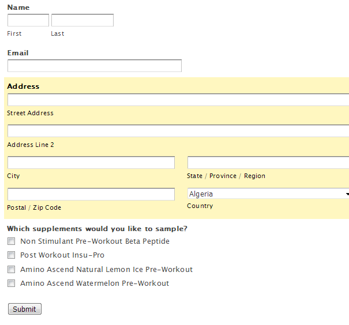Click the Postal / Zip Code field
This screenshot has height=325, width=349.
[x=91, y=194]
